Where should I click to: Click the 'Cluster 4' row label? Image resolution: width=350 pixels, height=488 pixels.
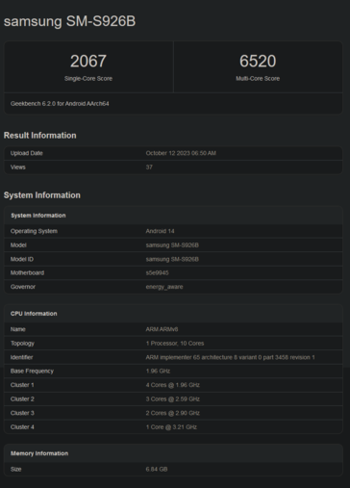click(x=22, y=427)
